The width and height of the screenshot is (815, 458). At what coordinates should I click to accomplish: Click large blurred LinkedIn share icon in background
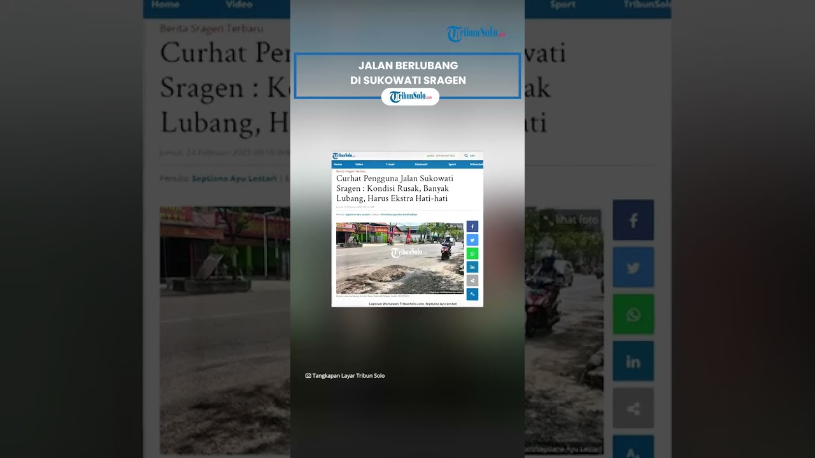[x=634, y=361]
